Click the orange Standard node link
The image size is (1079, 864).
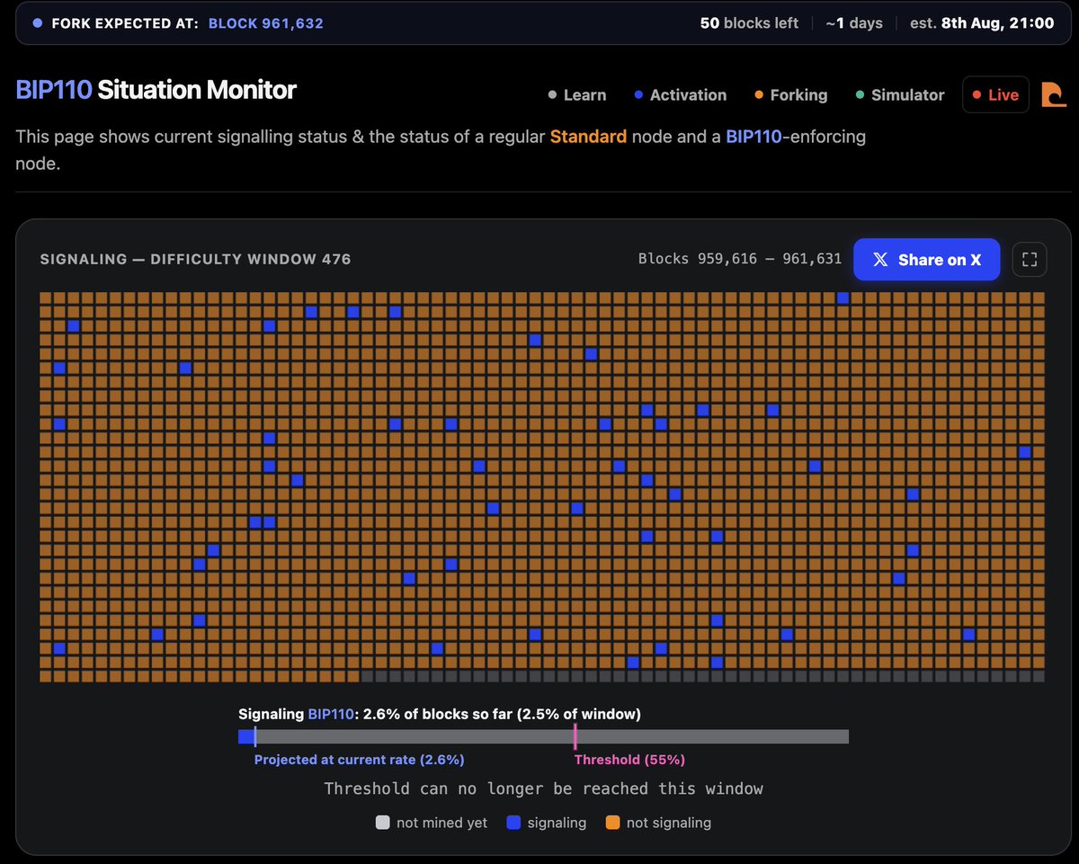pos(588,138)
